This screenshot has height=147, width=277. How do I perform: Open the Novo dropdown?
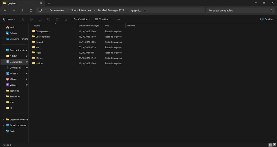pyautogui.click(x=9, y=19)
